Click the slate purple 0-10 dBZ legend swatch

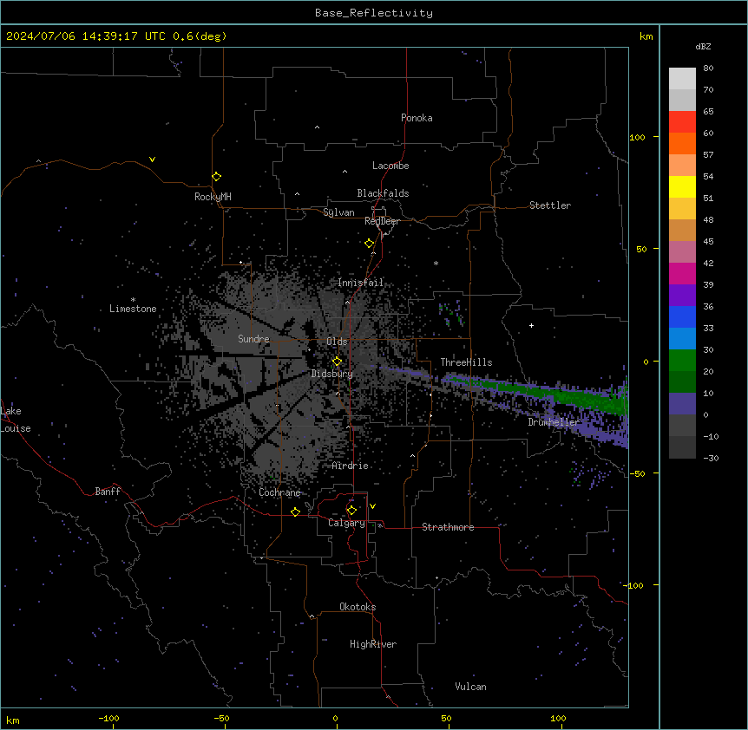(682, 404)
